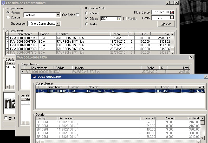
Task: Expand row FV A 0001-00017965
Action: click(x=7, y=45)
